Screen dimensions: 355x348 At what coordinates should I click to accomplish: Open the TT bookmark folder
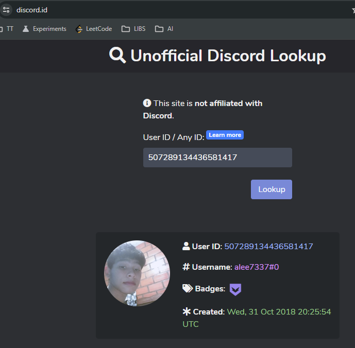point(7,29)
